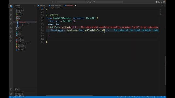Go back with the navigation arrow
The height and width of the screenshot is (98, 175).
pos(52,2)
